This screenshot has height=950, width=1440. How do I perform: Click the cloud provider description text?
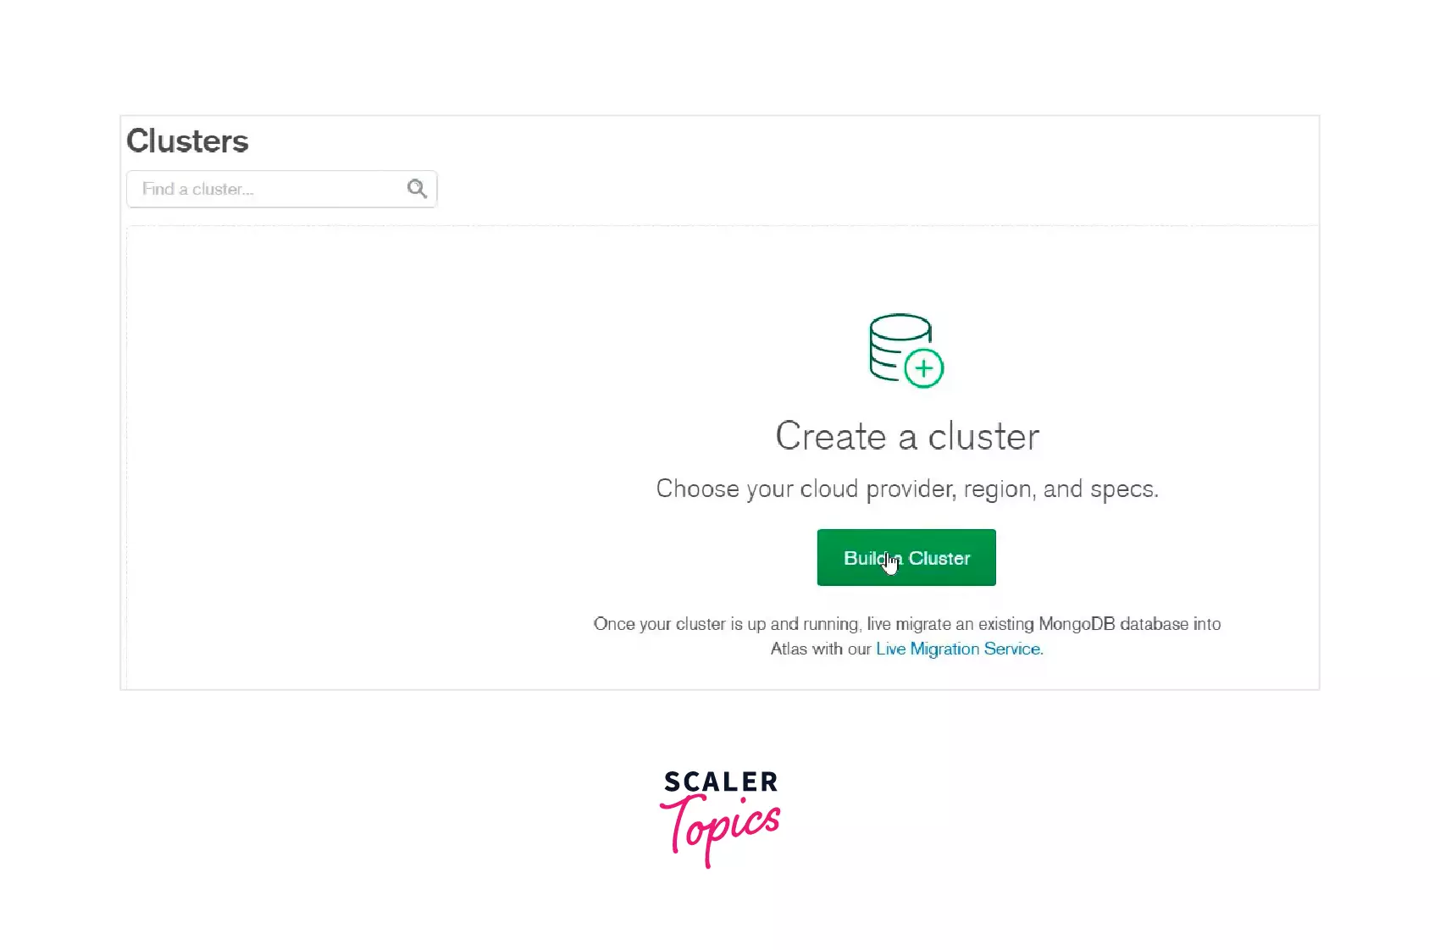tap(907, 489)
